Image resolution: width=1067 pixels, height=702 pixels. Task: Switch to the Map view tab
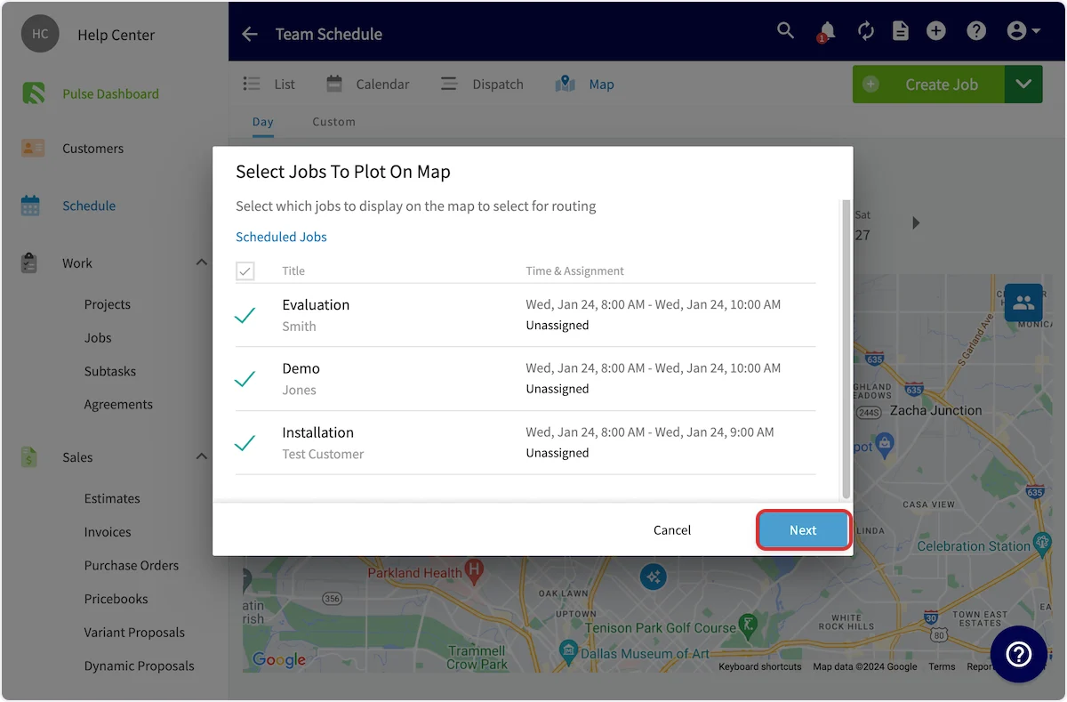(x=584, y=84)
